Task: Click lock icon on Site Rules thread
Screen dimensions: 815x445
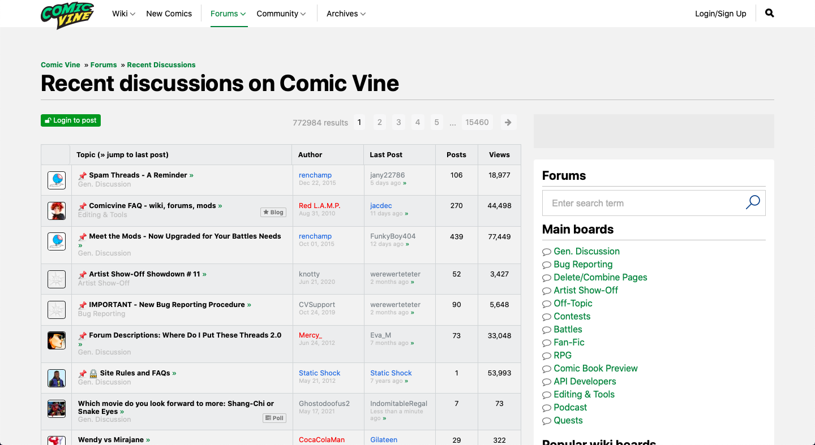Action: [x=93, y=373]
